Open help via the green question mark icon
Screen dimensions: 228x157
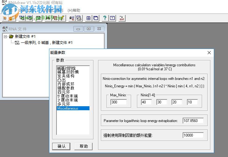[105, 18]
